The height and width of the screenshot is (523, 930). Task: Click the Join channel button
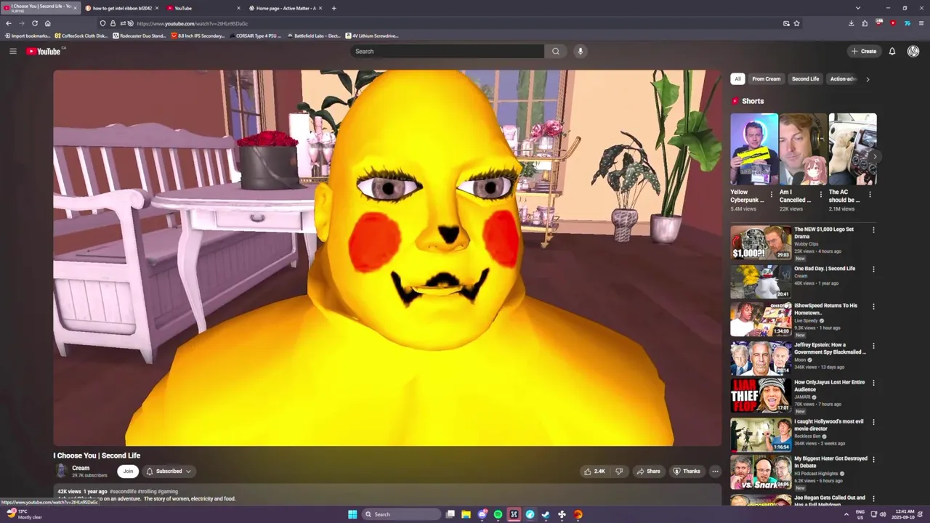click(128, 471)
